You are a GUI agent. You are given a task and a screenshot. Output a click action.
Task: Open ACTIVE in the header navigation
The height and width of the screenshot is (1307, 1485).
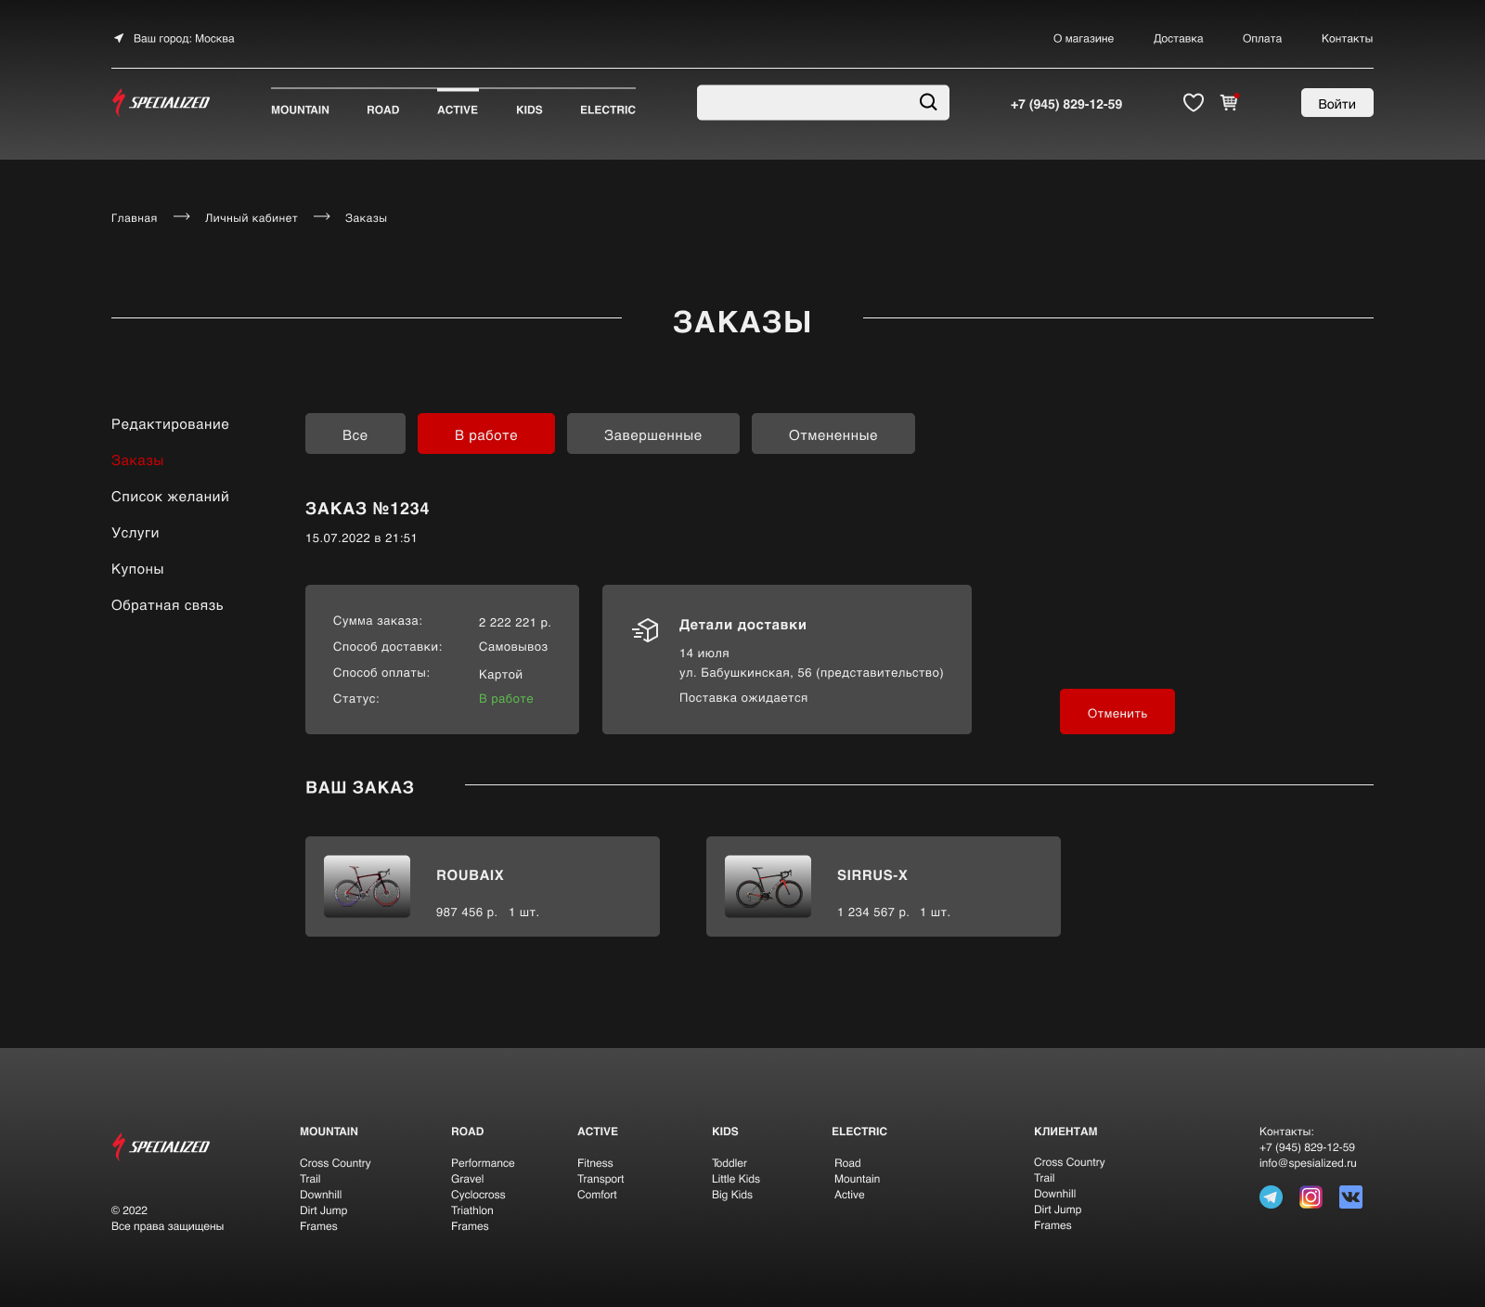(458, 110)
